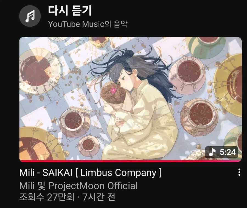This screenshot has height=208, width=247.
Task: Click the 'Mili 및 ProjectMoon Official' channel line
Action: (x=78, y=186)
